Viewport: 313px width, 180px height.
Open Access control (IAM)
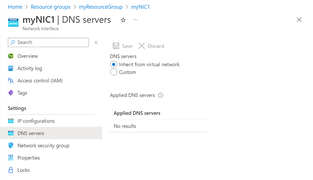click(40, 81)
